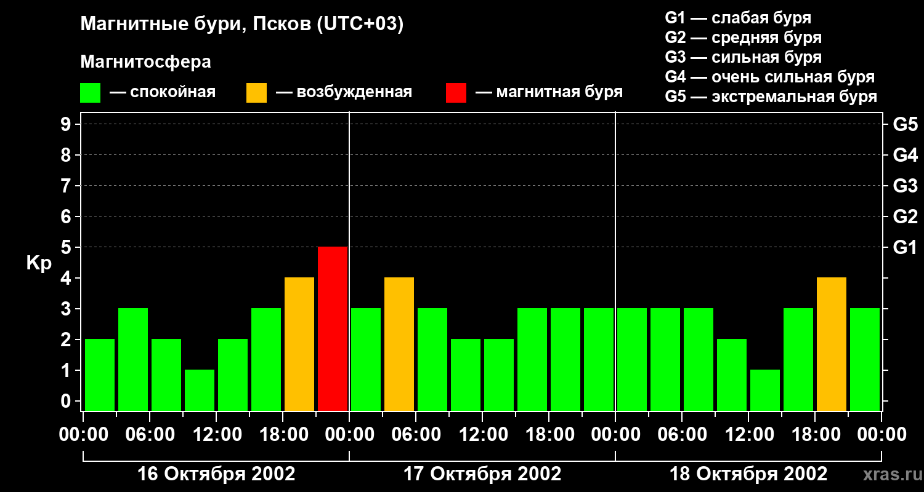Click the 'G3' label on the right axis
The image size is (924, 492).
[x=906, y=186]
